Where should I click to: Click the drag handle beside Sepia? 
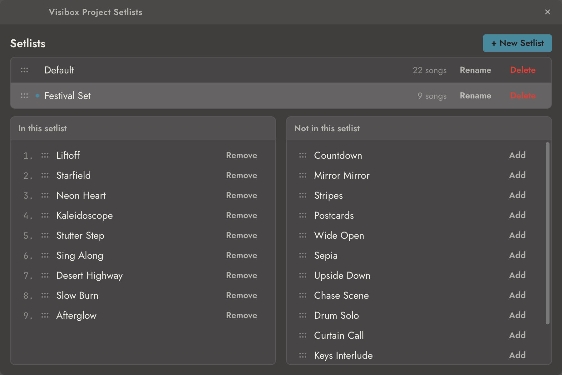click(x=303, y=255)
